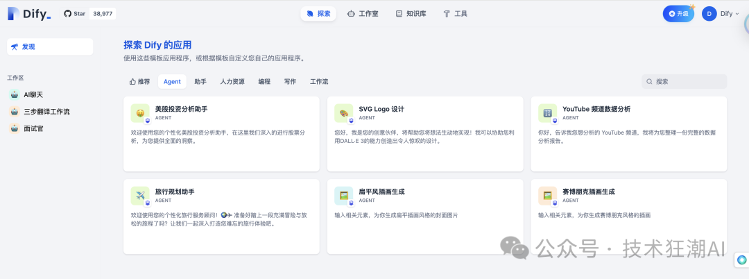Viewport: 749px width, 279px height.
Task: Click the 探索 Dify 的应用 heading
Action: pyautogui.click(x=157, y=45)
